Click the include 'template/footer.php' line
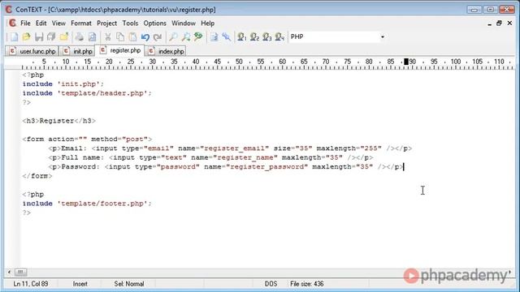Viewport: 520px width, 292px height. pos(87,204)
